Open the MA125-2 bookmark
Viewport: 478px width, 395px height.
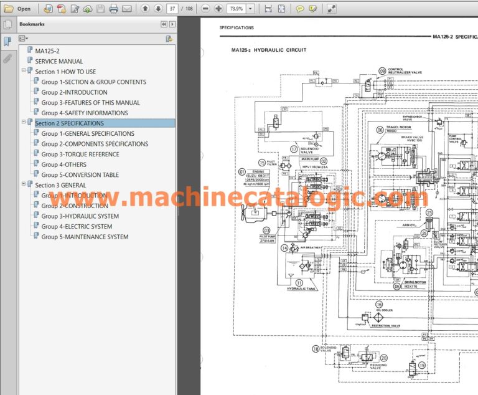click(47, 51)
